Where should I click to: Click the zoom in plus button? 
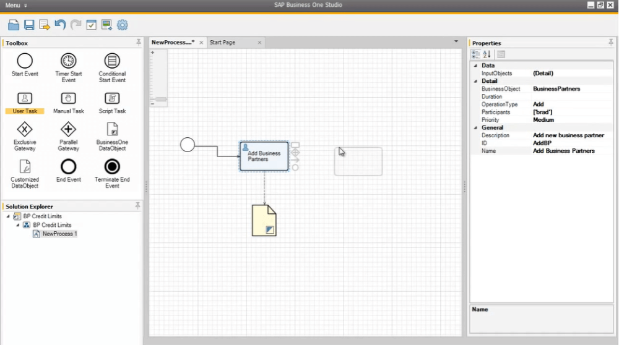point(153,53)
